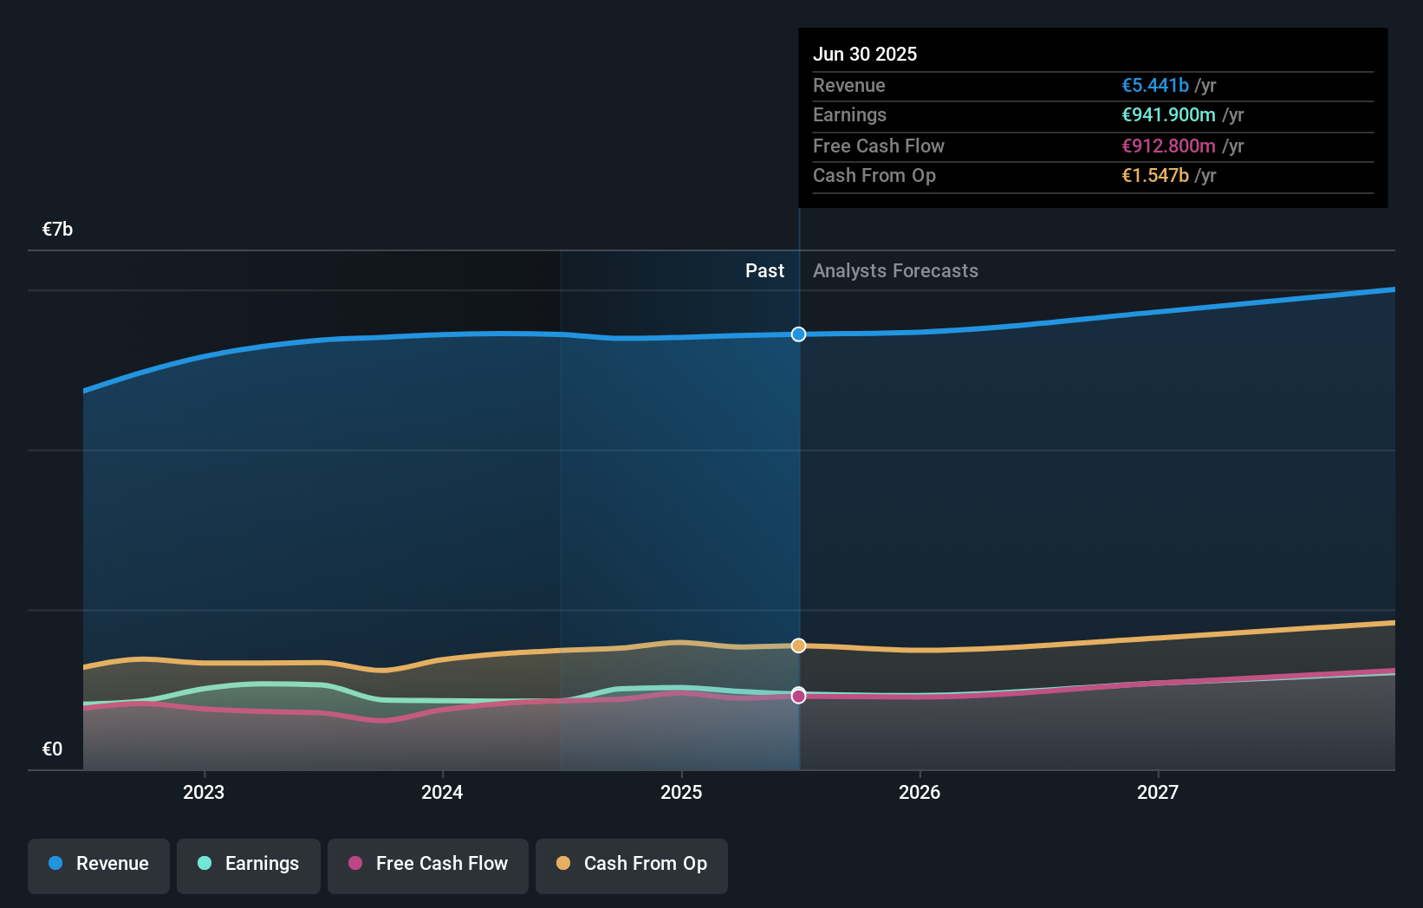Click the Revenue €5.441b value in the tooltip
This screenshot has width=1423, height=908.
(x=1155, y=85)
